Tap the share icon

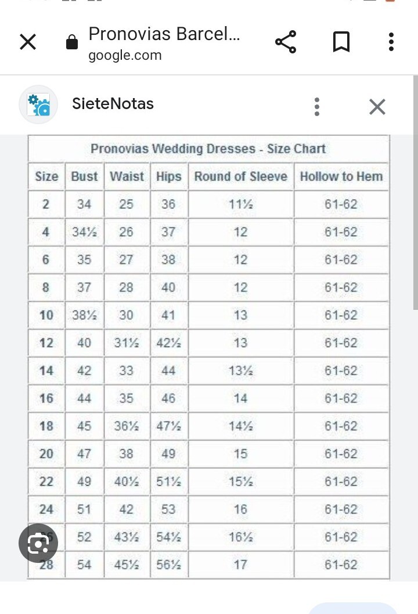pos(285,42)
